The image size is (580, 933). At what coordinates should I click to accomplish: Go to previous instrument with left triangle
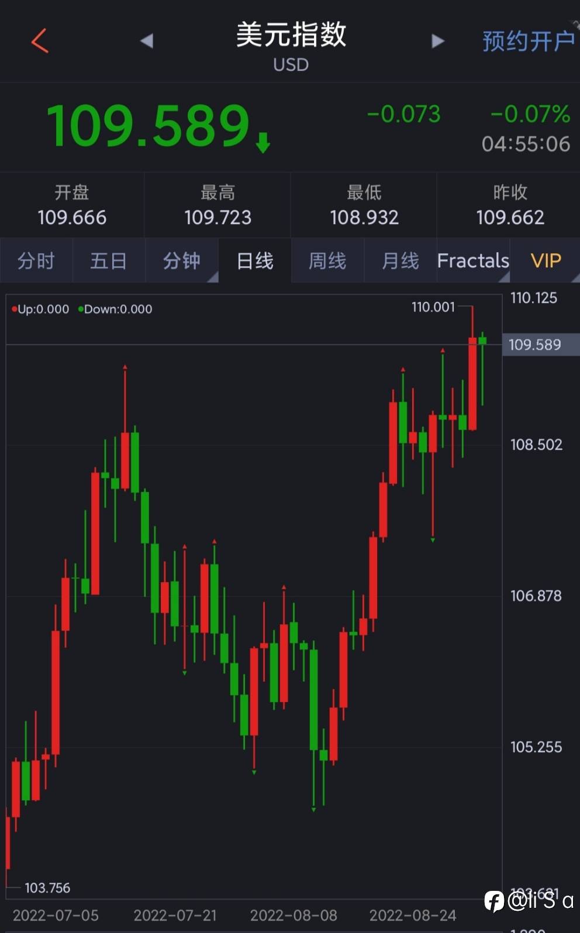(147, 41)
